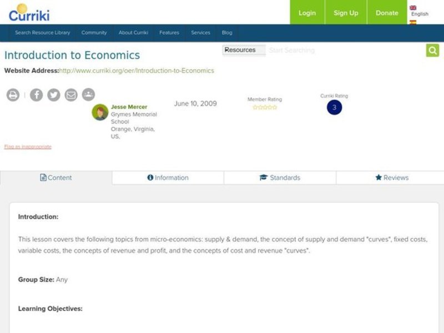Switch to the Information tab
Image resolution: width=444 pixels, height=333 pixels.
coord(168,178)
